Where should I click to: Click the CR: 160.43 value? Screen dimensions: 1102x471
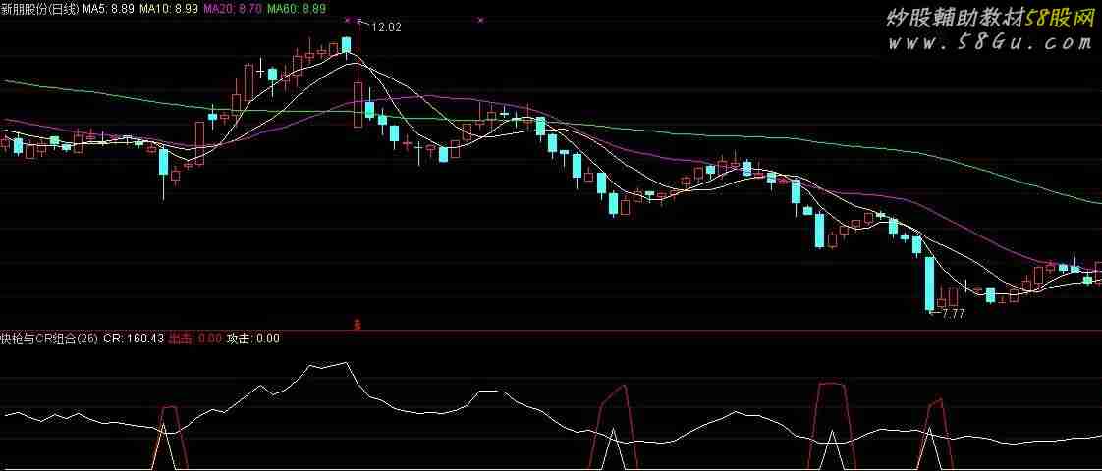point(134,339)
